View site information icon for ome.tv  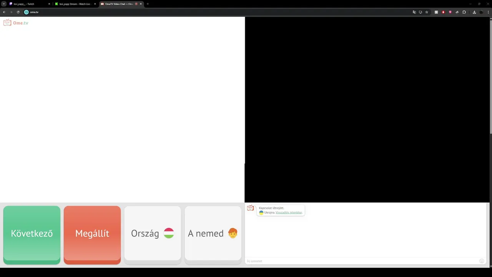[x=27, y=12]
